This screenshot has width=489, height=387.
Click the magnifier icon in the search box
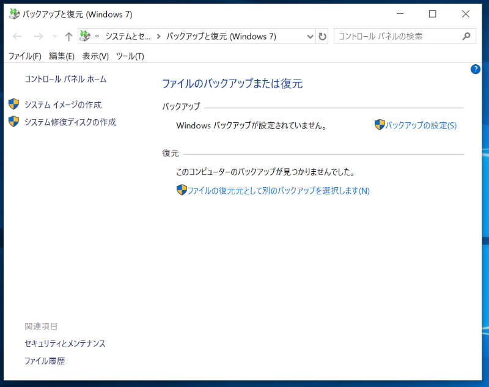[466, 37]
